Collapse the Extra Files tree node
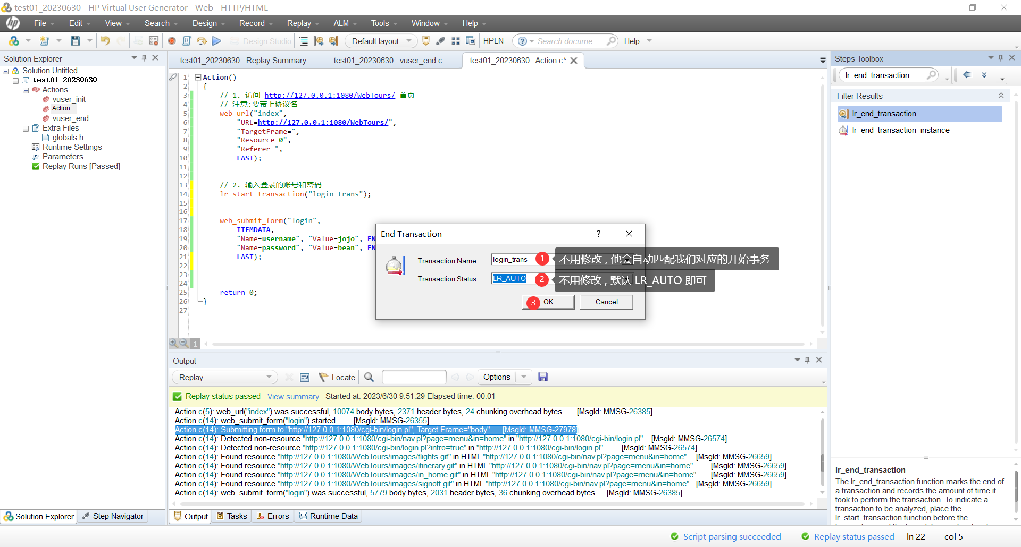Viewport: 1021px width, 547px height. [x=26, y=129]
